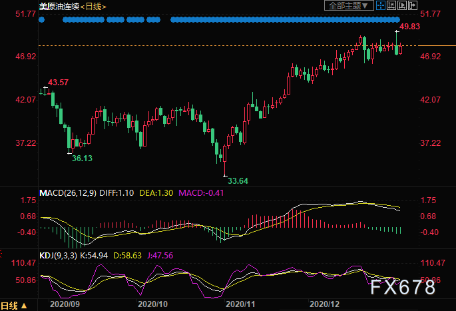This screenshot has width=456, height=311.
Task: Click the 2020/10 date on time axis
Action: [152, 304]
